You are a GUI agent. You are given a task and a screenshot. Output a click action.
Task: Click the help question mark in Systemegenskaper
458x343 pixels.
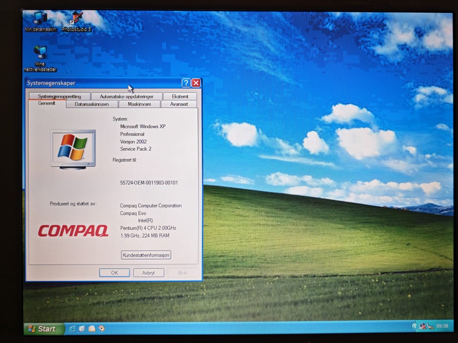tap(186, 83)
